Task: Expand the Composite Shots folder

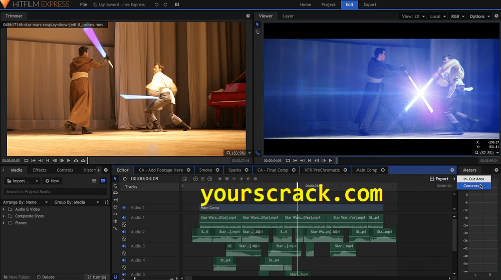Action: click(x=4, y=216)
